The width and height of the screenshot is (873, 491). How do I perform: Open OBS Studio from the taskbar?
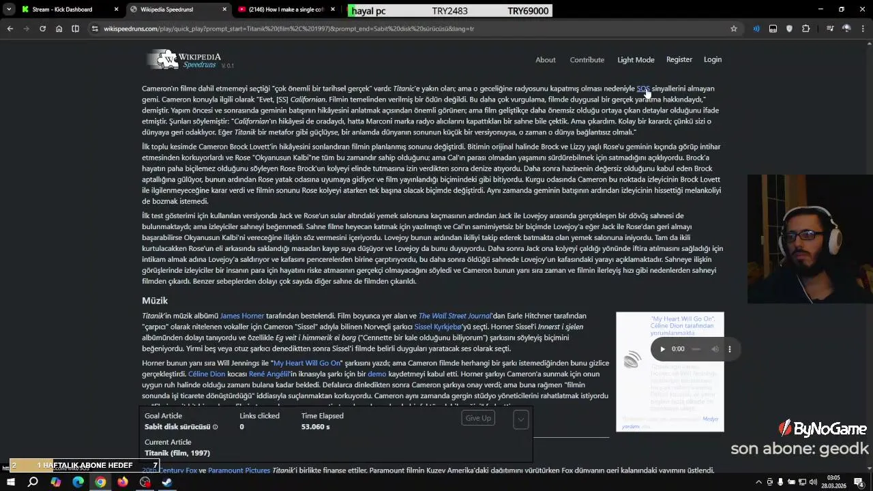tap(145, 482)
